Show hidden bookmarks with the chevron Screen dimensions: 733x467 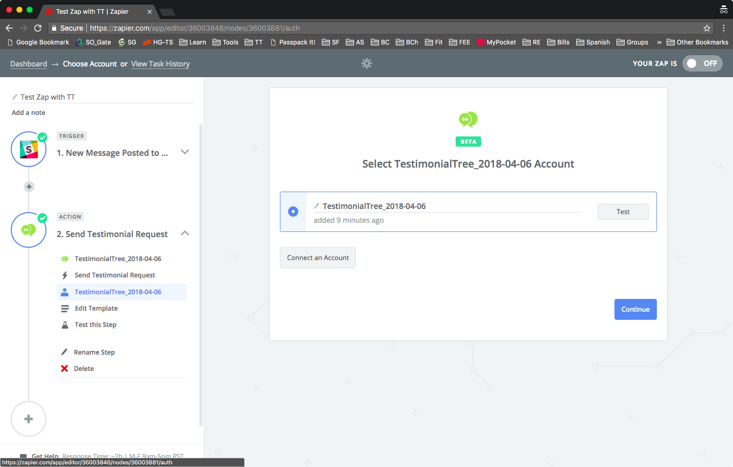(x=659, y=42)
